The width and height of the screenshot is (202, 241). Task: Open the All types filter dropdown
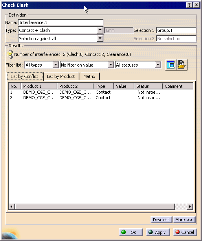pos(56,65)
